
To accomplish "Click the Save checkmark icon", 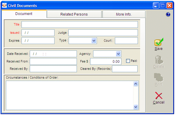I will tap(159, 42).
